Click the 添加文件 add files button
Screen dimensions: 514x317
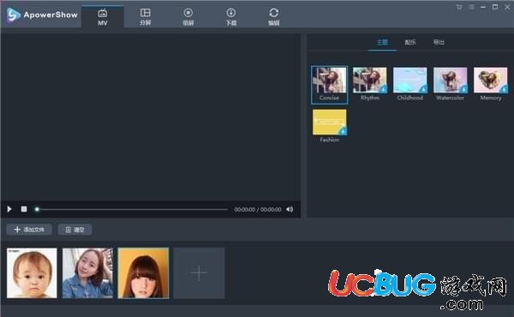click(29, 230)
